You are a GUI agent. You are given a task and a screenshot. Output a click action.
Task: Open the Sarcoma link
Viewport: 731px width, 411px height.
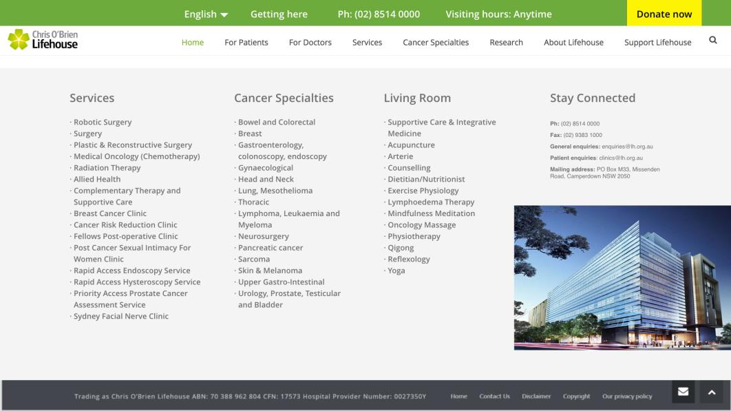tap(254, 259)
